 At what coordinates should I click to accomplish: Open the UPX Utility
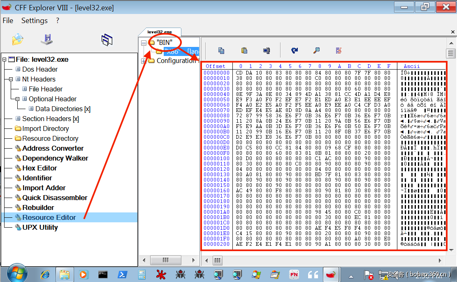click(40, 227)
